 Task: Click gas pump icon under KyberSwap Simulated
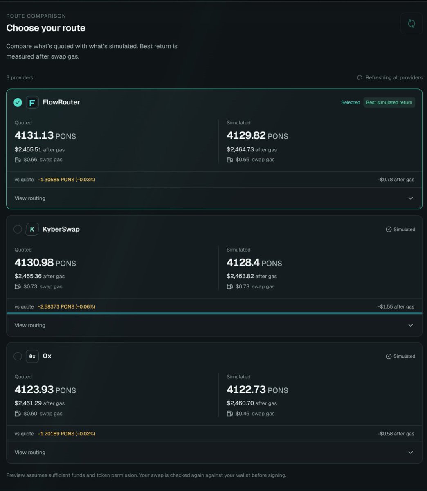pos(230,286)
